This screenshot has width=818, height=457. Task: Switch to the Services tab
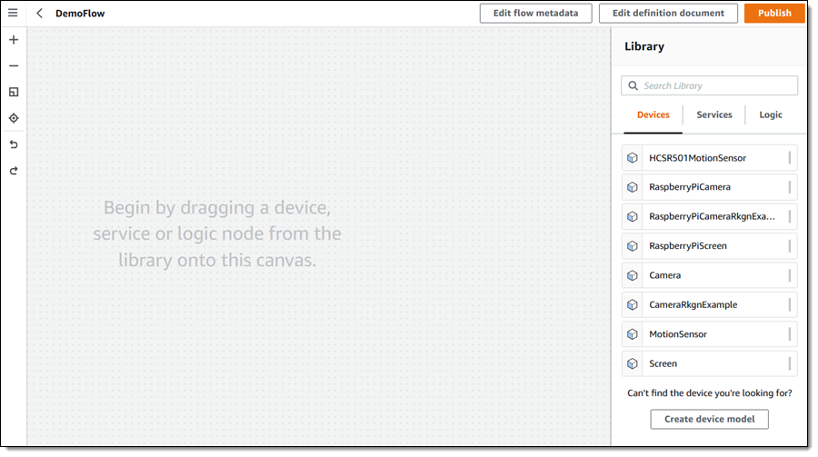click(714, 115)
